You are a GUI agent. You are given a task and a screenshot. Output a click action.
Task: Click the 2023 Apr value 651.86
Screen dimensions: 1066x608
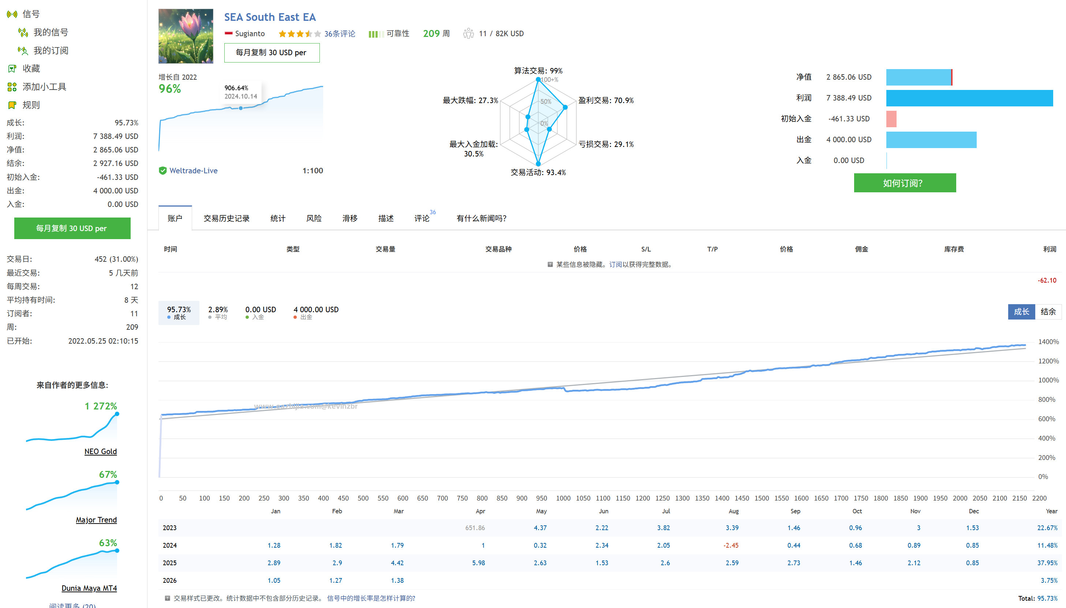coord(475,528)
